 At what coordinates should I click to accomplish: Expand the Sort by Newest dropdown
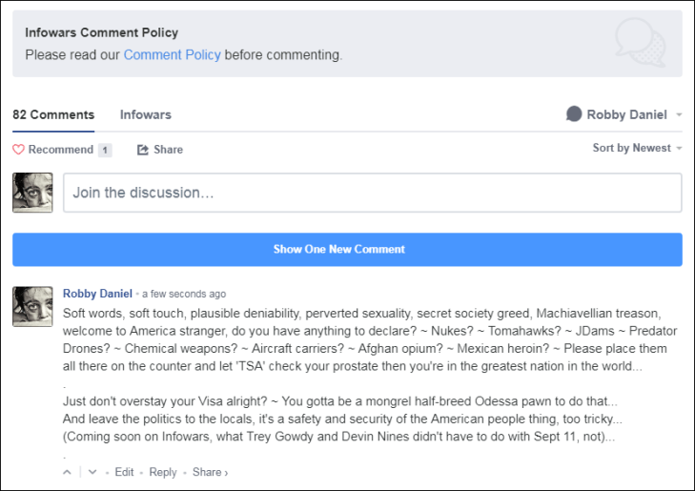pyautogui.click(x=638, y=148)
